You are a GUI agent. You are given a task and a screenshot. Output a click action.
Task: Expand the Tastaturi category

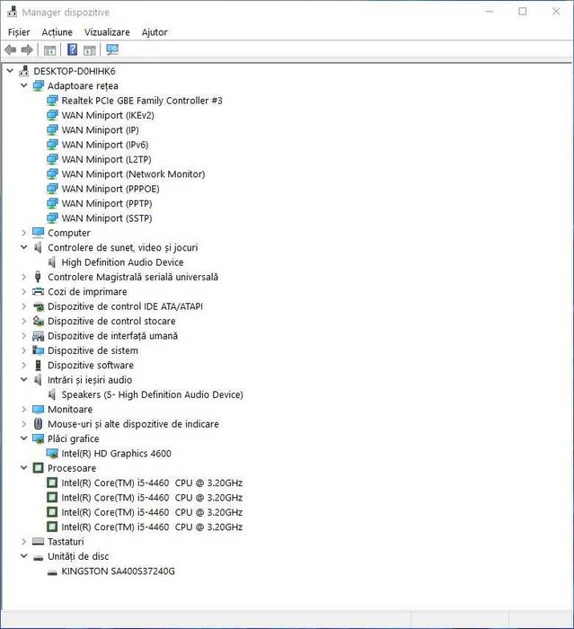(x=24, y=542)
